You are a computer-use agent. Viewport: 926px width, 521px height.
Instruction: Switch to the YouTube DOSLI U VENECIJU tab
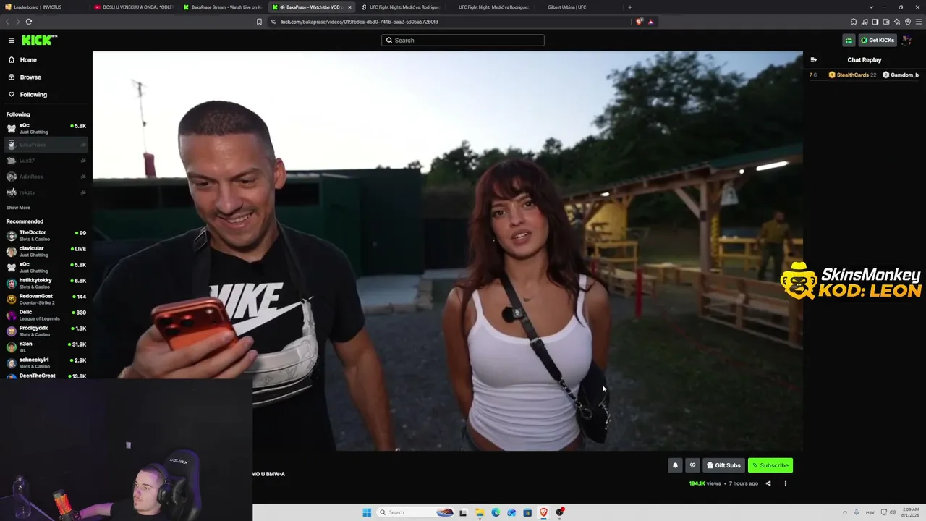click(134, 7)
